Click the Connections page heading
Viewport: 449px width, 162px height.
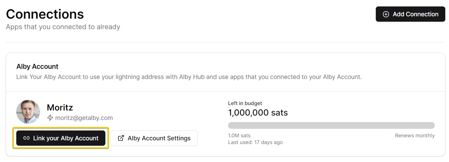[x=45, y=14]
